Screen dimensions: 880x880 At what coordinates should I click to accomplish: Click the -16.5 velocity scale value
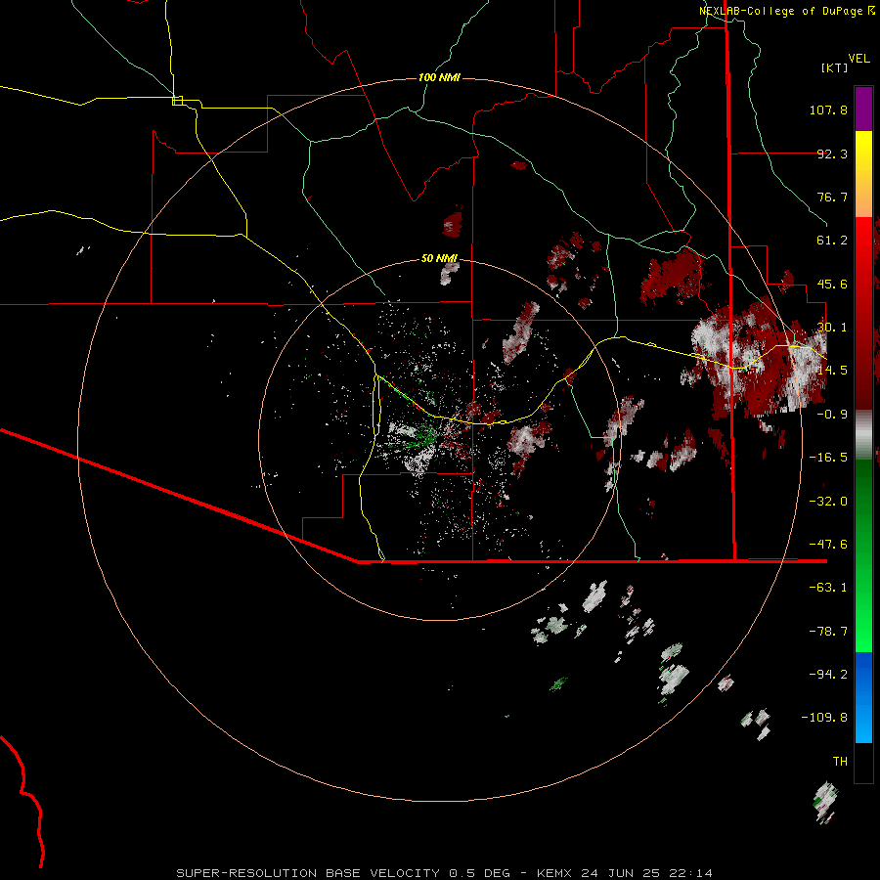pos(828,458)
